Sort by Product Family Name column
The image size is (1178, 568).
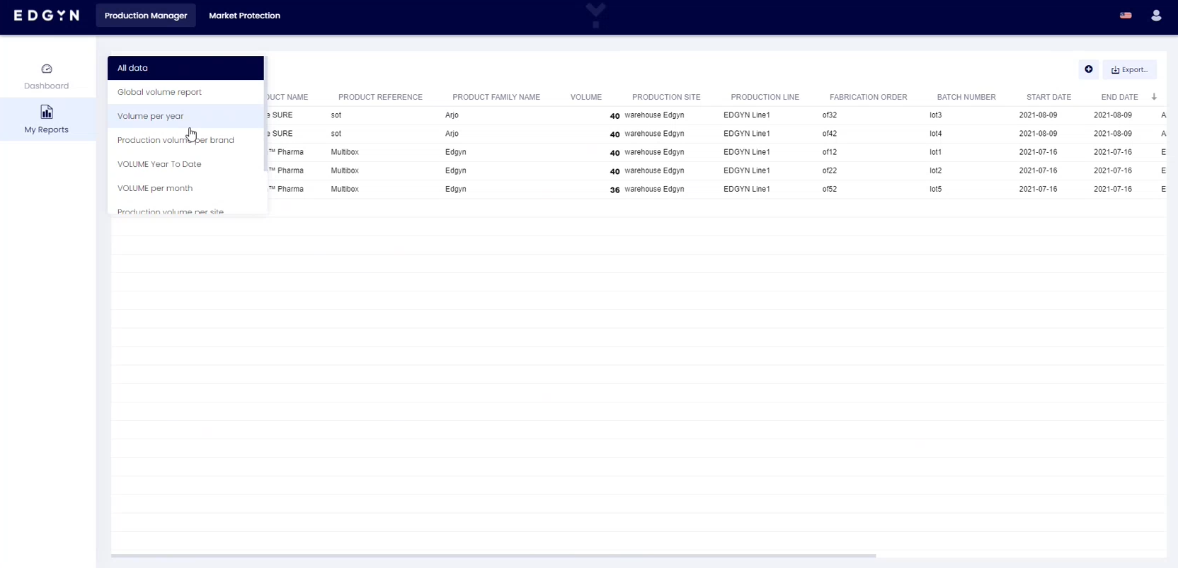tap(496, 97)
